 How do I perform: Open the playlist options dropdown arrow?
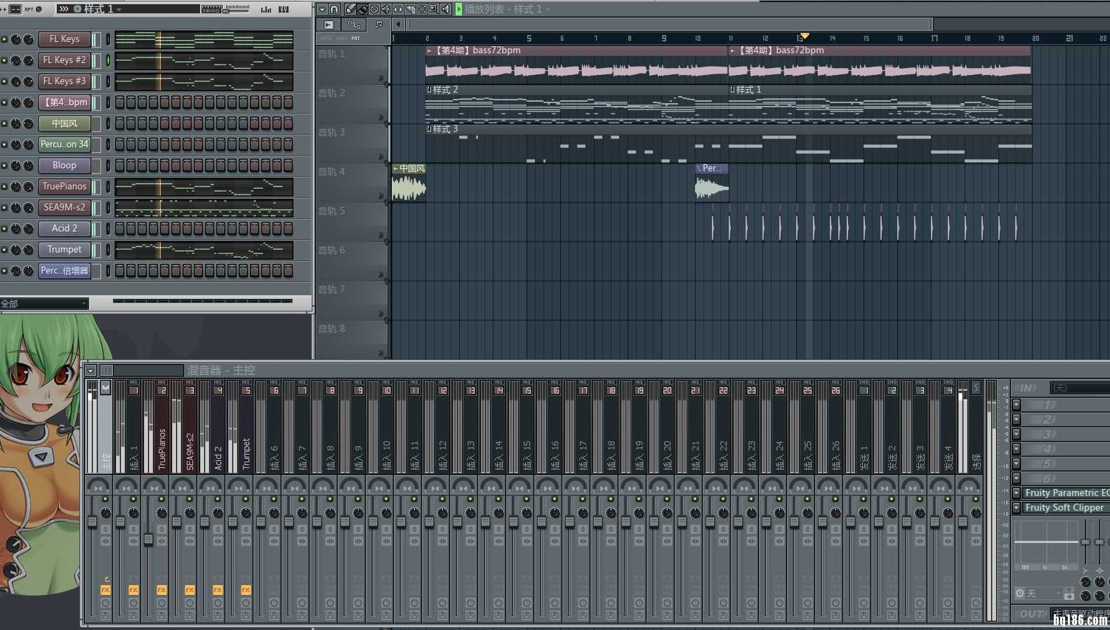tap(322, 9)
